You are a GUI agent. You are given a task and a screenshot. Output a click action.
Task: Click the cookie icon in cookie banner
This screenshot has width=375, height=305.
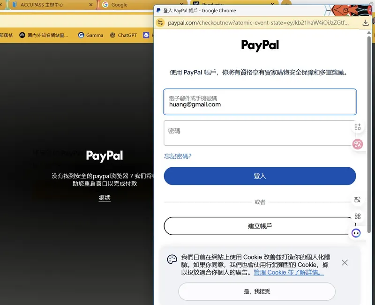click(x=172, y=260)
